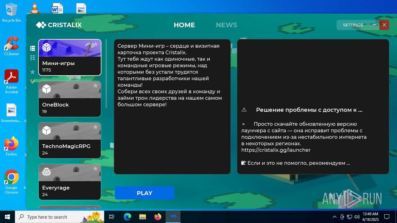
Task: Click the warning triangle news icon
Action: (244, 110)
